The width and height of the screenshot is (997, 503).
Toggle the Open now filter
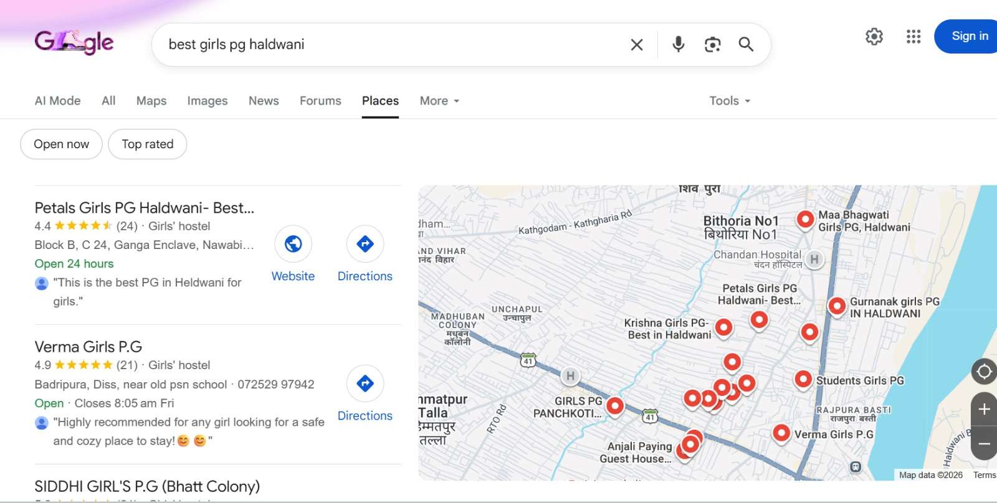(x=61, y=144)
